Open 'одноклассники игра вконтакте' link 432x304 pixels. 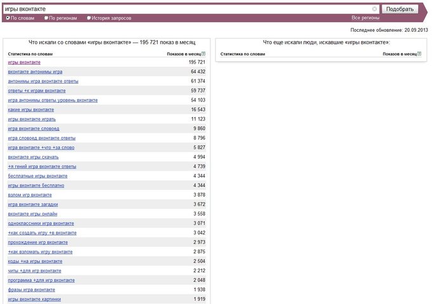click(x=41, y=223)
